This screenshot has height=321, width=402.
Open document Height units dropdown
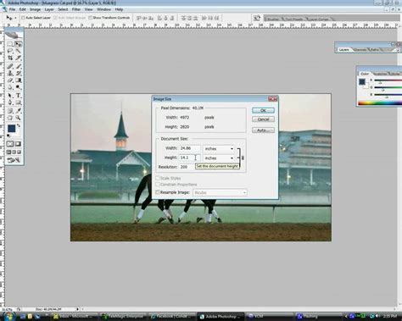[x=219, y=158]
